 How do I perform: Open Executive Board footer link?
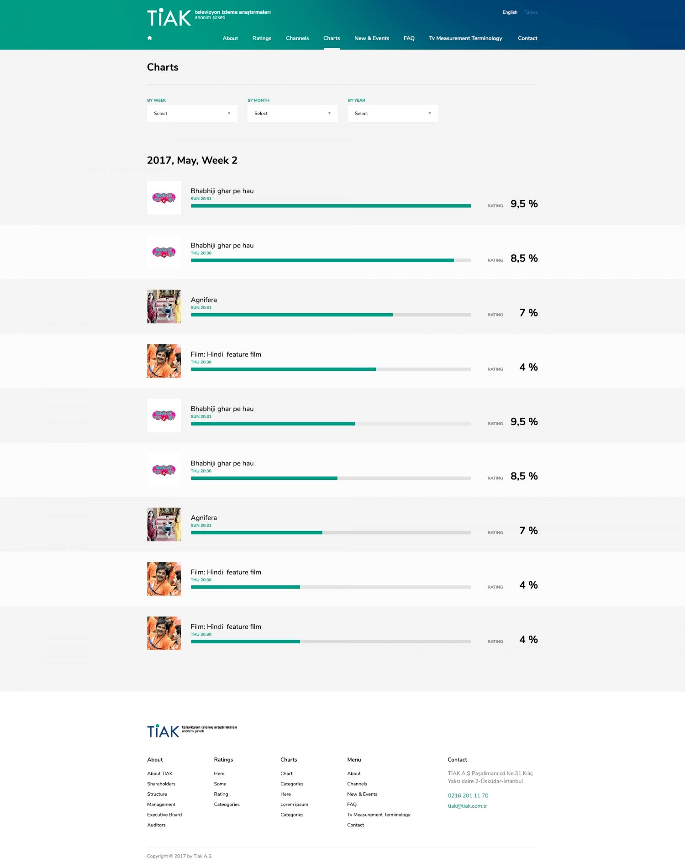(x=164, y=815)
